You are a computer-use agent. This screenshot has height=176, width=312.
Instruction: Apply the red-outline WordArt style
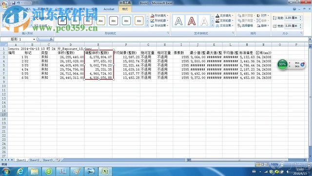coord(192,21)
